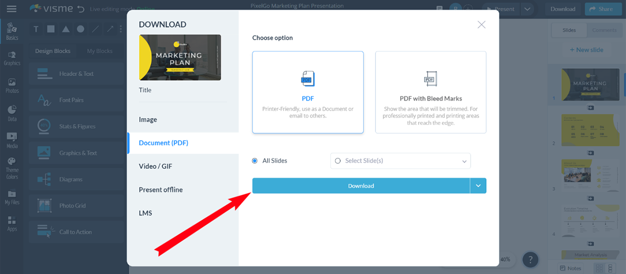Switch to the My Blocks tab

[100, 51]
